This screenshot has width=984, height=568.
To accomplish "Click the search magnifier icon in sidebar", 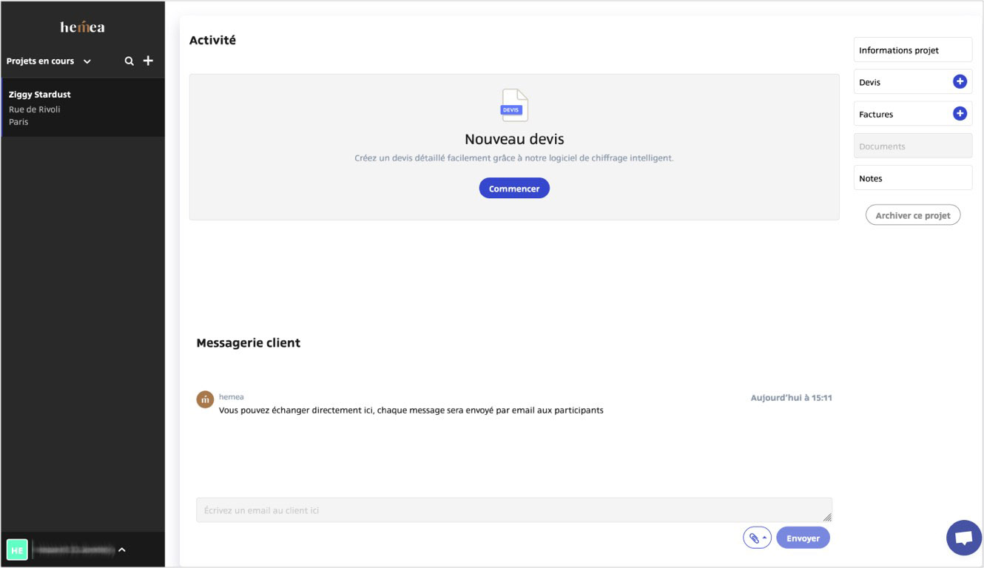I will click(x=129, y=61).
